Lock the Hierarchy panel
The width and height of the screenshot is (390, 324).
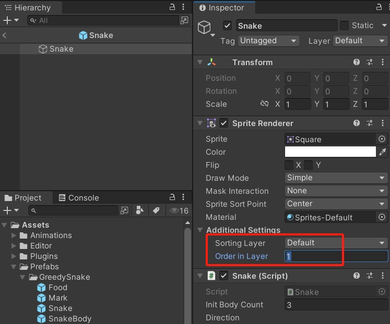pyautogui.click(x=172, y=7)
